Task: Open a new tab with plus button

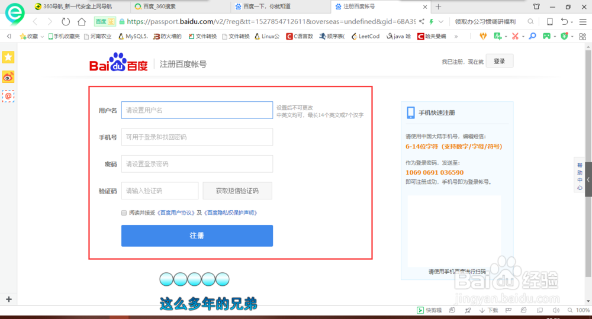Action: coord(438,7)
